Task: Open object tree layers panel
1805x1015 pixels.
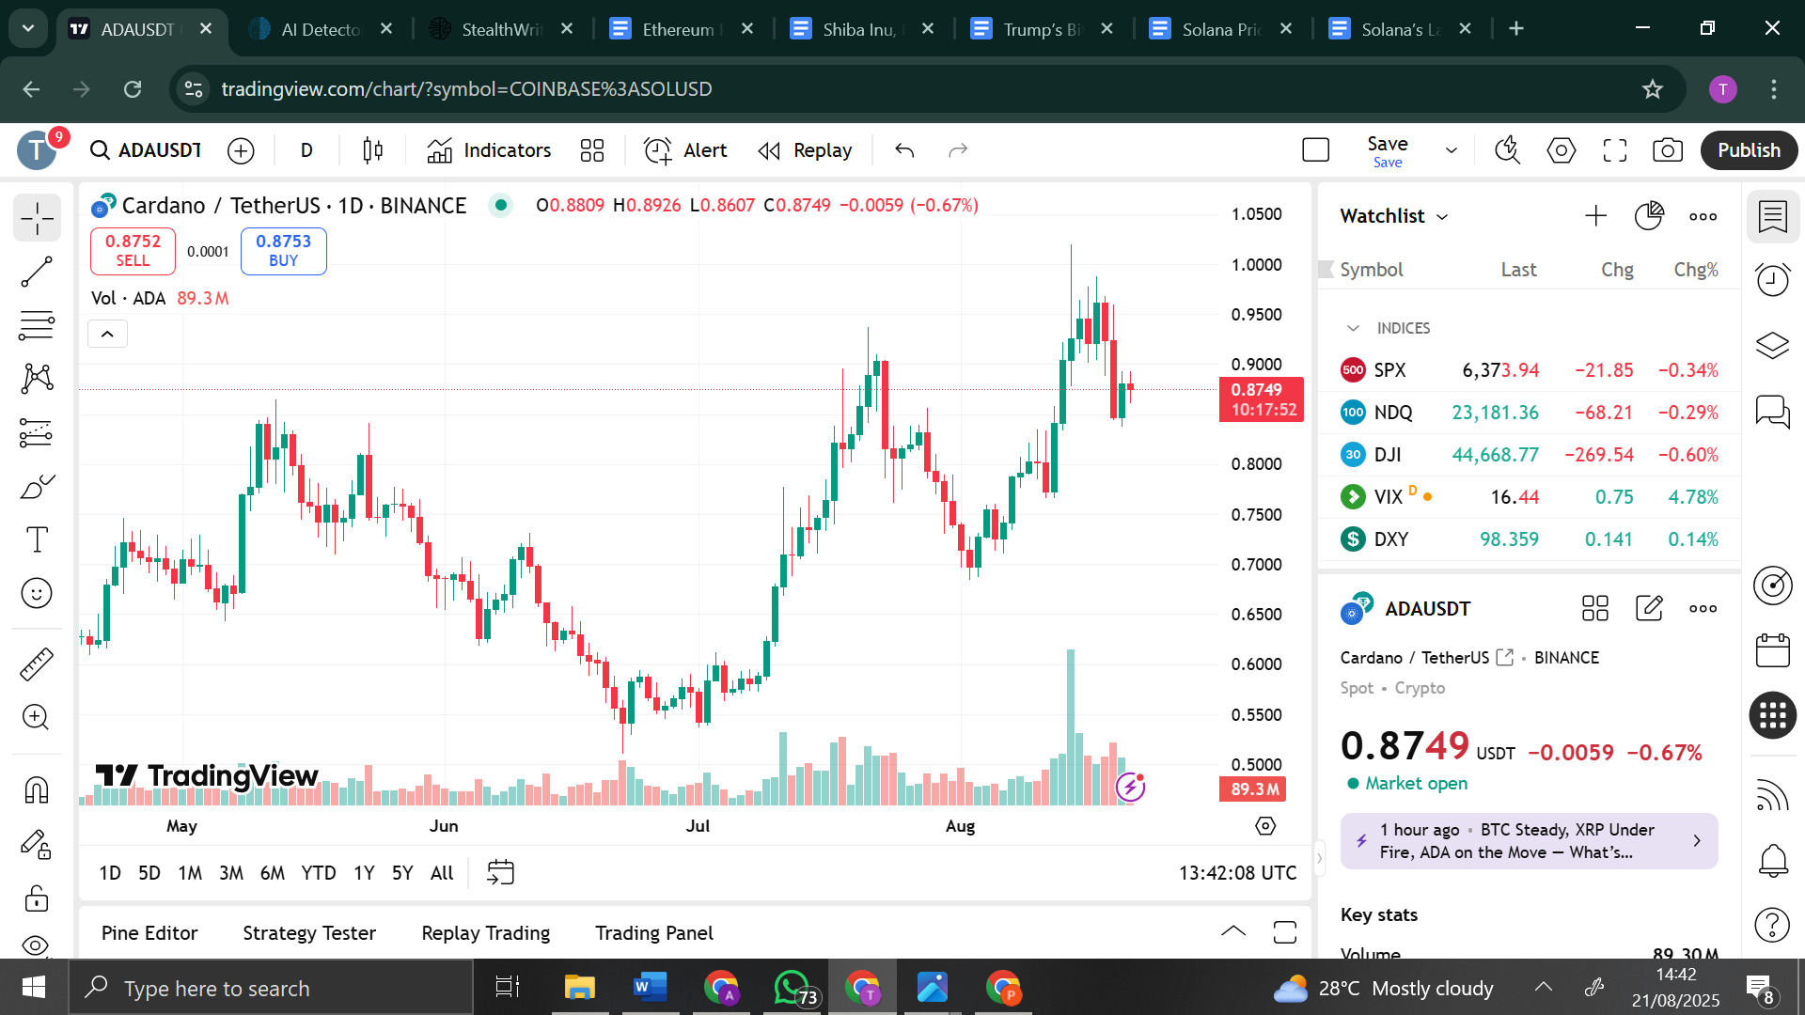Action: coord(1772,346)
